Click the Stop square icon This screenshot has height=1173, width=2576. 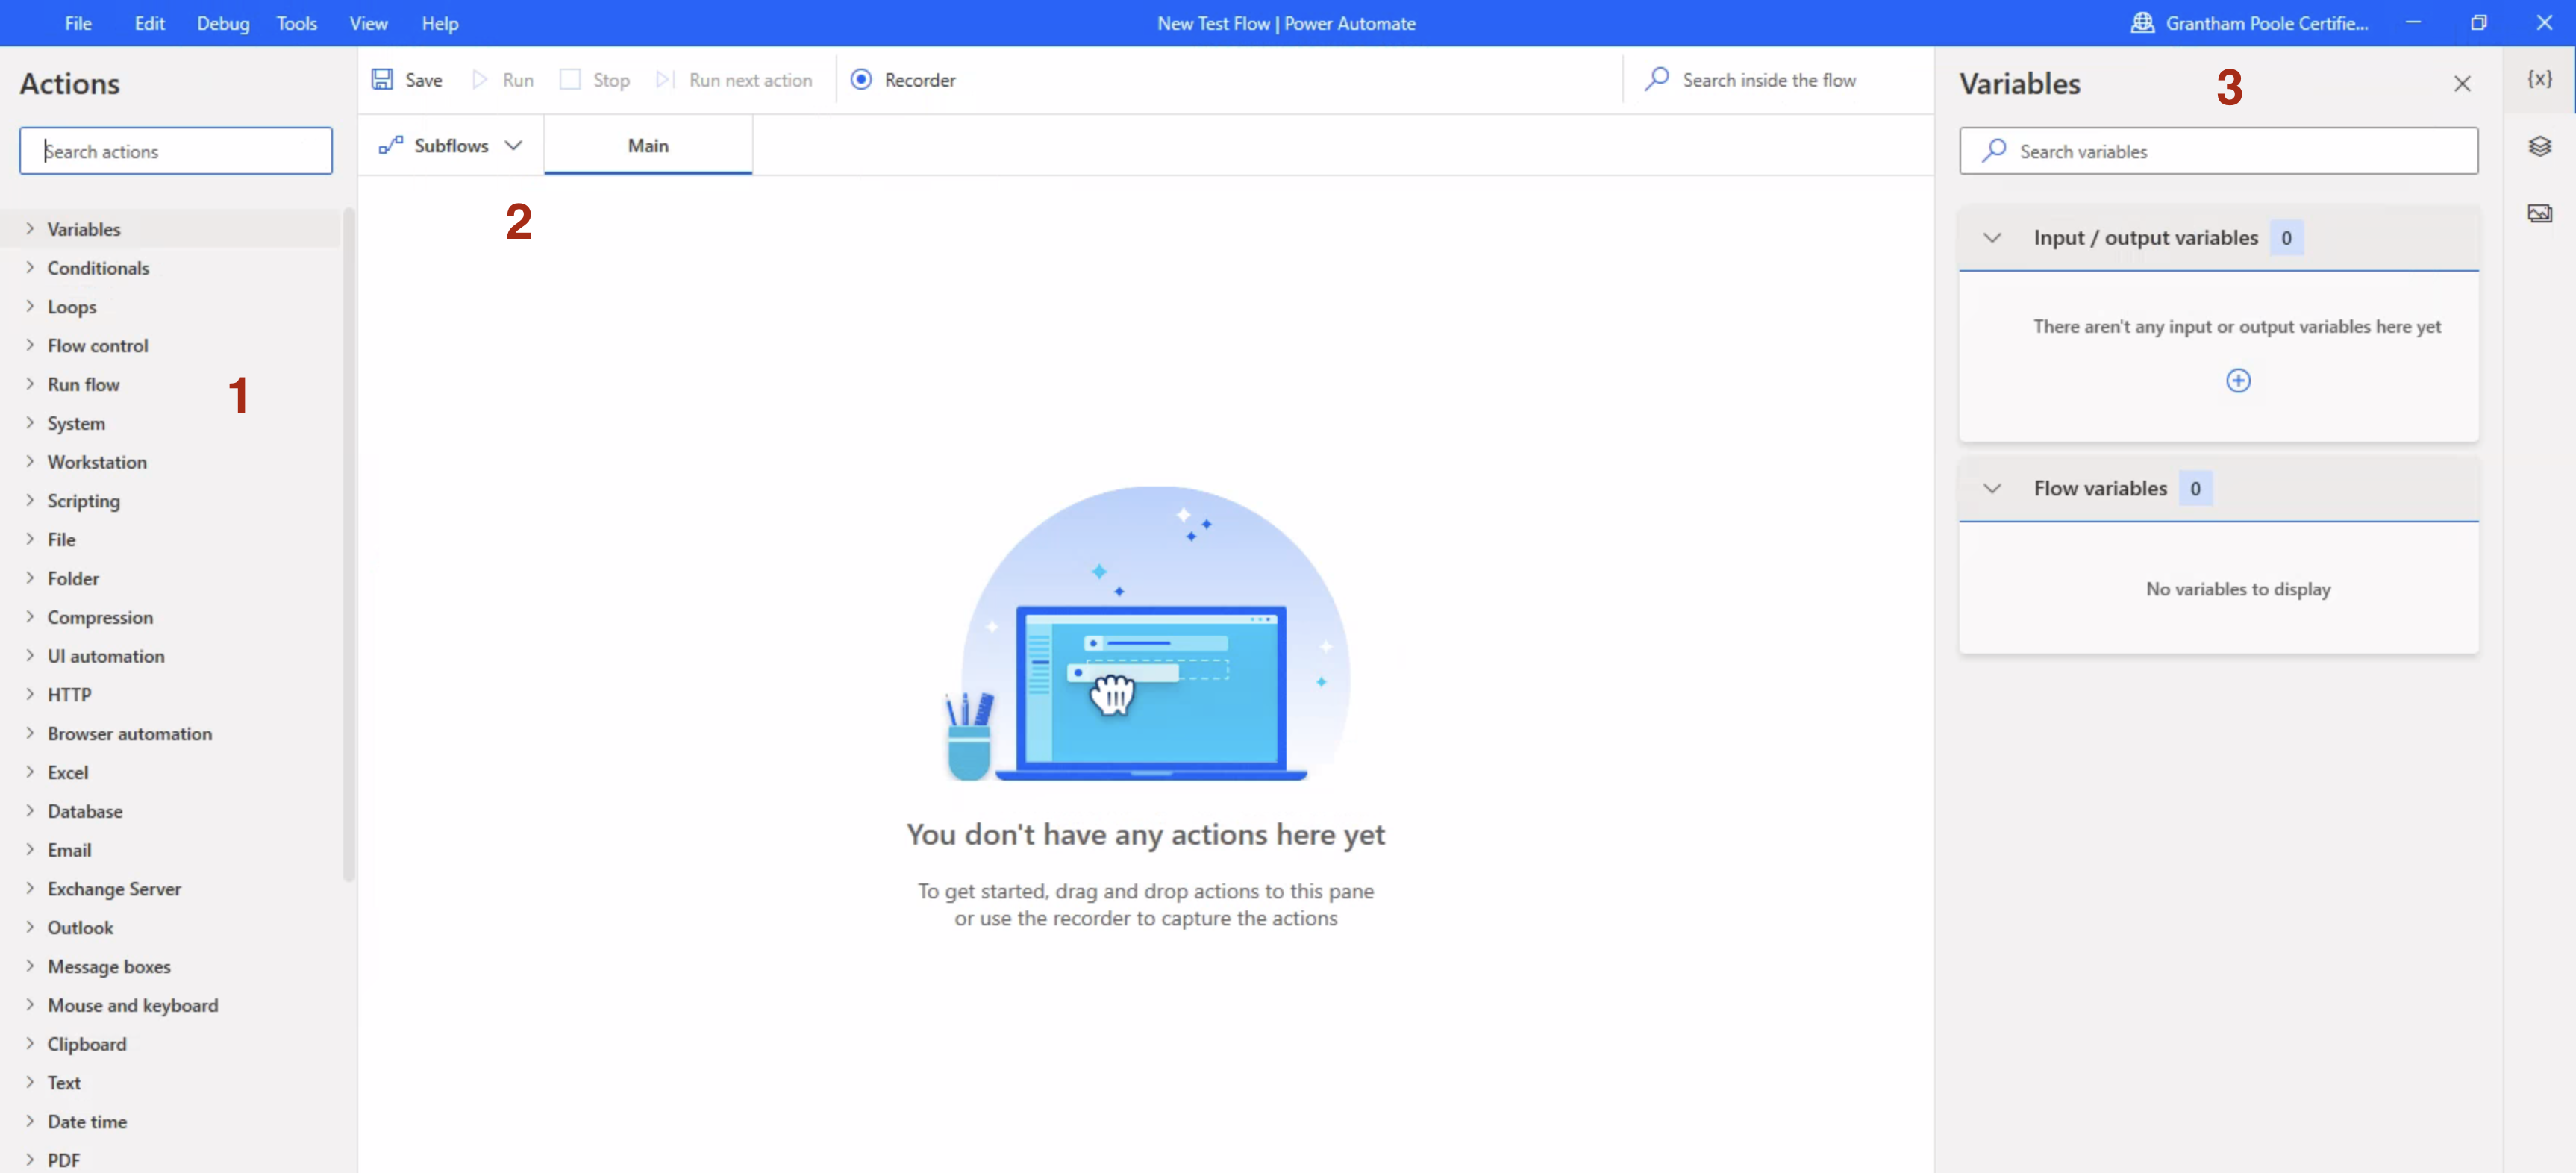pyautogui.click(x=570, y=79)
